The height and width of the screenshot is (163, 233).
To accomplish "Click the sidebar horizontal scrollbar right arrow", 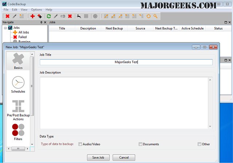I will [x=28, y=149].
